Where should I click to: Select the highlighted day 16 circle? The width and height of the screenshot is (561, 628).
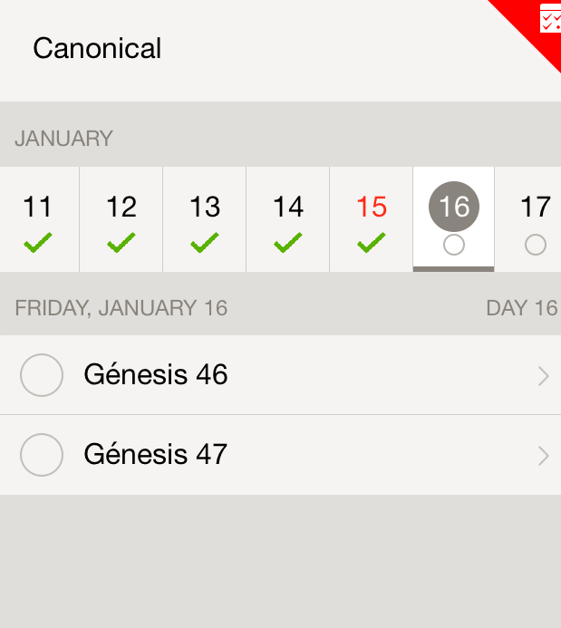point(454,207)
